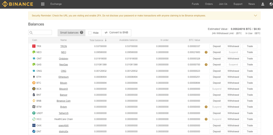Viewport: 273px width, 135px height.
Task: Open the Ontology name link
Action: [x=63, y=58]
